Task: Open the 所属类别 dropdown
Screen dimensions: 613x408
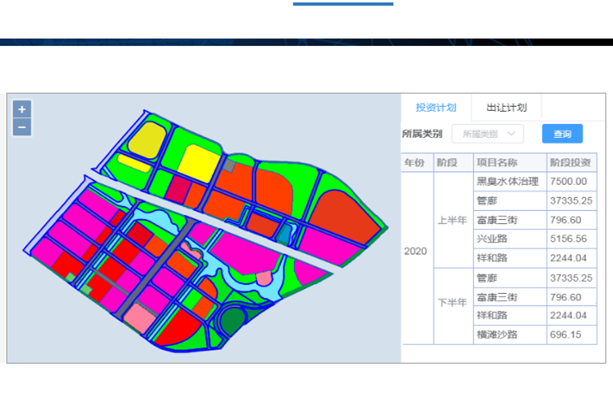Action: pos(487,134)
